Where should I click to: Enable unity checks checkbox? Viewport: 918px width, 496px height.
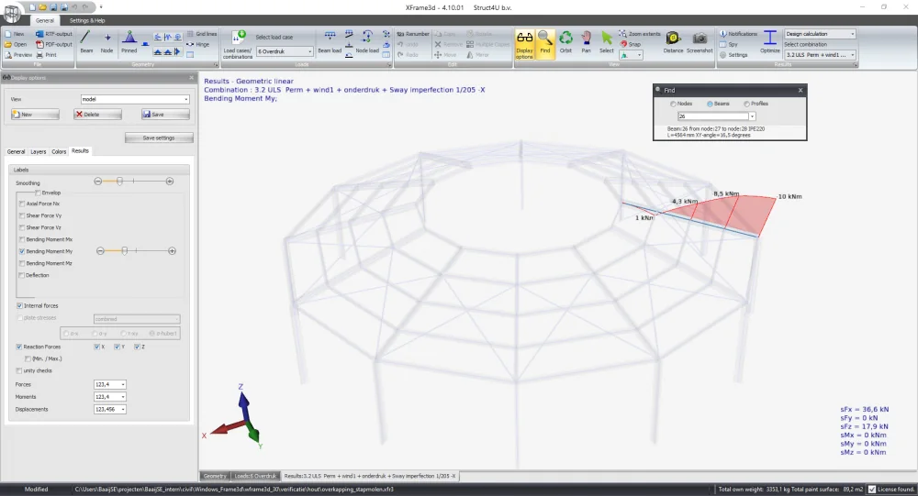pos(19,370)
